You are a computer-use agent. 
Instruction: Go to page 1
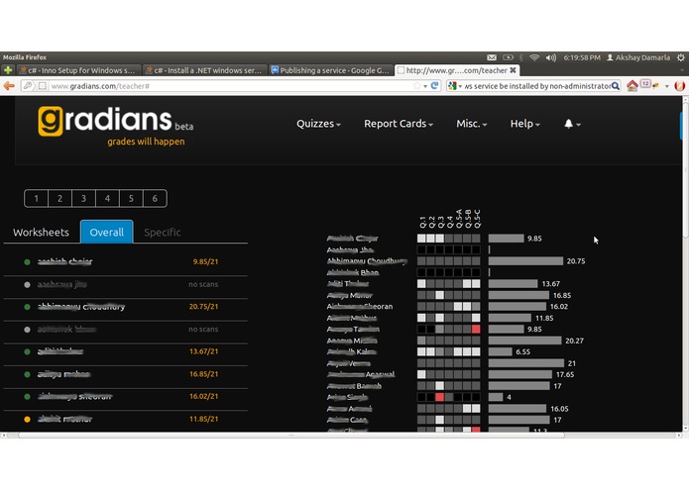click(x=36, y=198)
